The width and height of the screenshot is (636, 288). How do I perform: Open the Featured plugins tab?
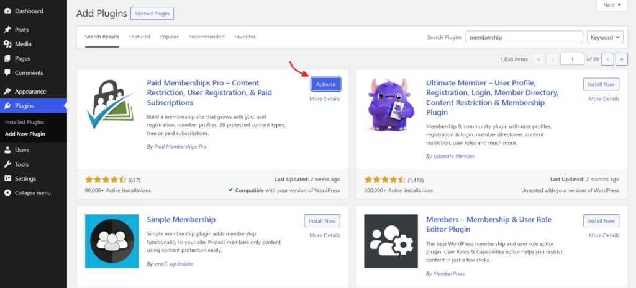140,37
